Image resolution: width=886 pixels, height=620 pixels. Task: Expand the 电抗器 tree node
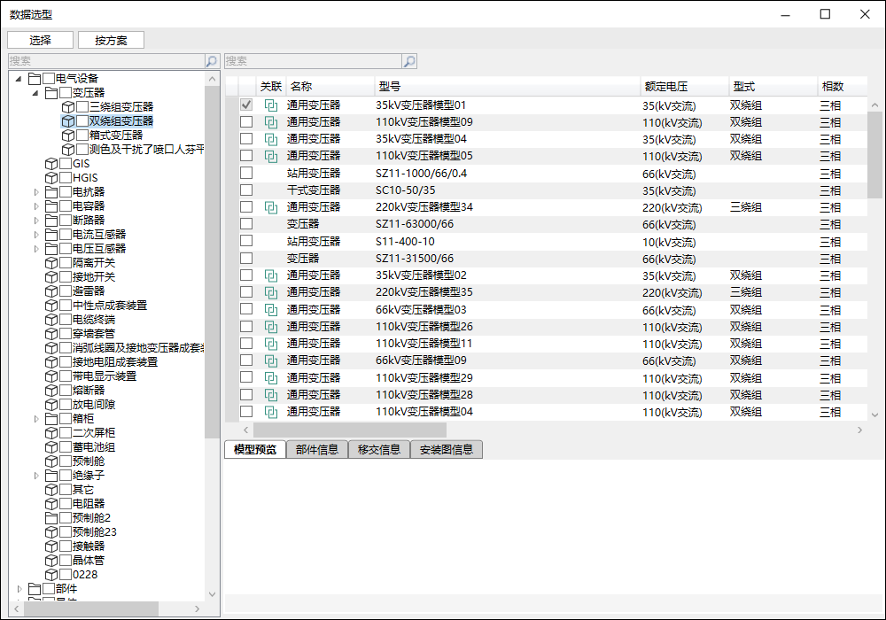(36, 192)
